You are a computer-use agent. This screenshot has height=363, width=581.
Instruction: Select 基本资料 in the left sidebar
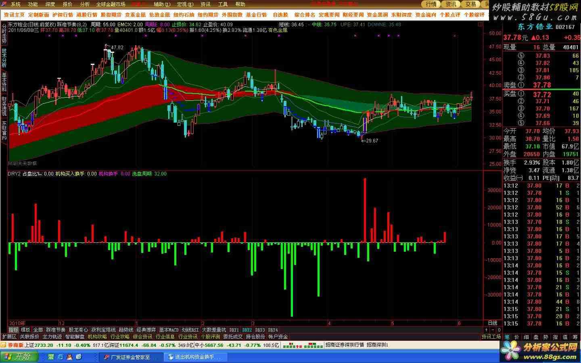pyautogui.click(x=4, y=82)
